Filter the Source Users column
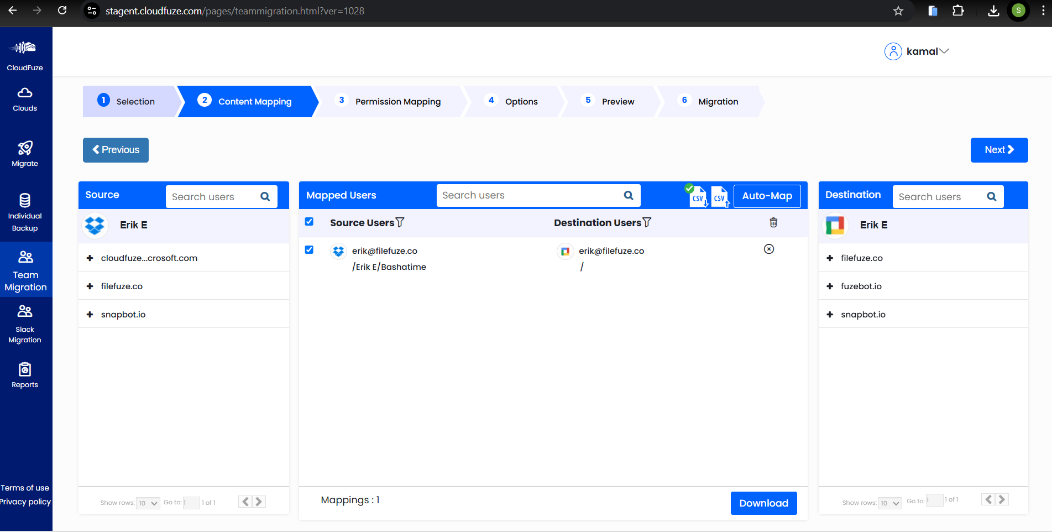 [400, 222]
